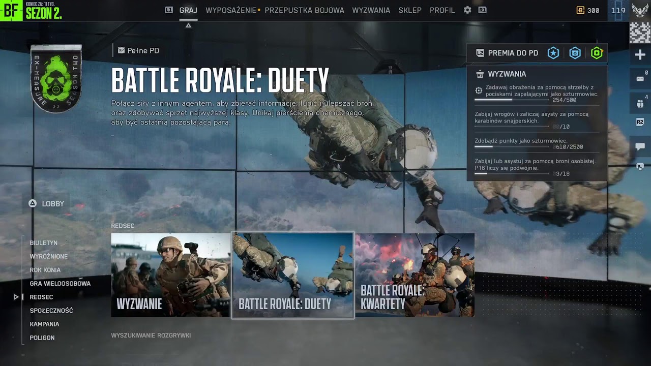651x366 pixels.
Task: Open the Ex-Measure season badge emblem
Action: coord(56,79)
